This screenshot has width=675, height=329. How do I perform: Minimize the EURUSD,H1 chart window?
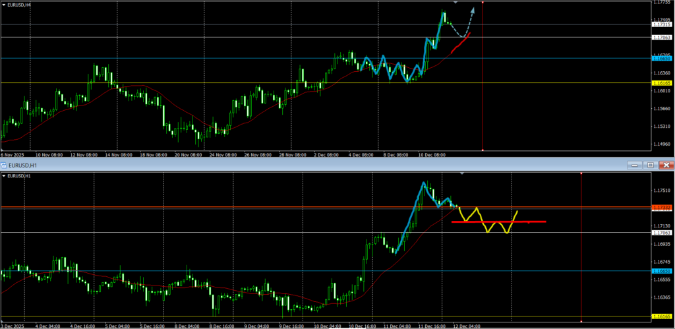tap(635, 164)
